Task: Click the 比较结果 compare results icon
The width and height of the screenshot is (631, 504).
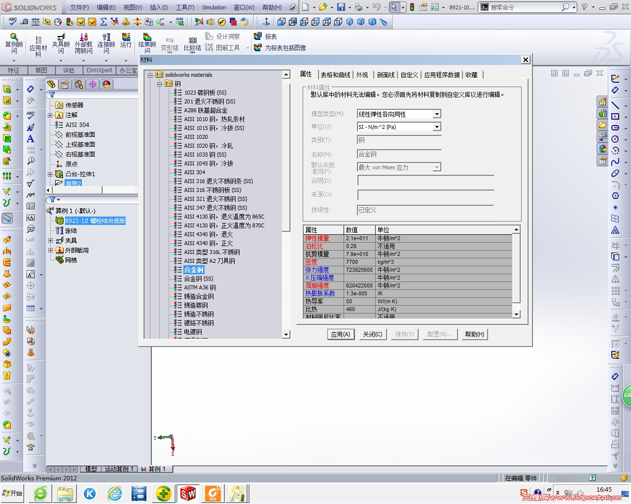Action: 192,44
